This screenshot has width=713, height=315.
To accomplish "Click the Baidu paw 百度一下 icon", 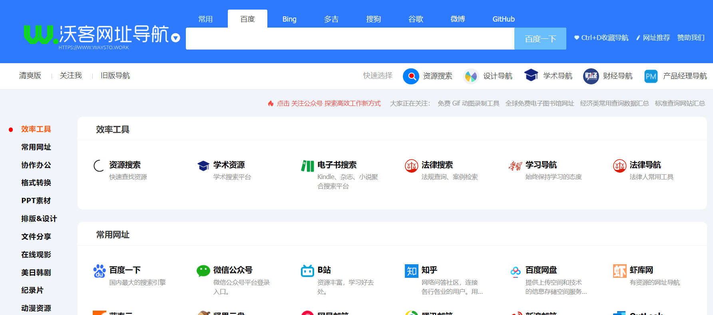I will 99,271.
